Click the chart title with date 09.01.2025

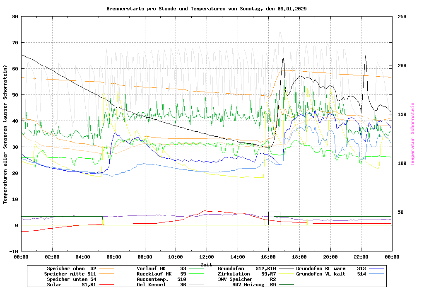[206, 9]
